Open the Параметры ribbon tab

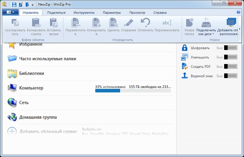[112, 13]
